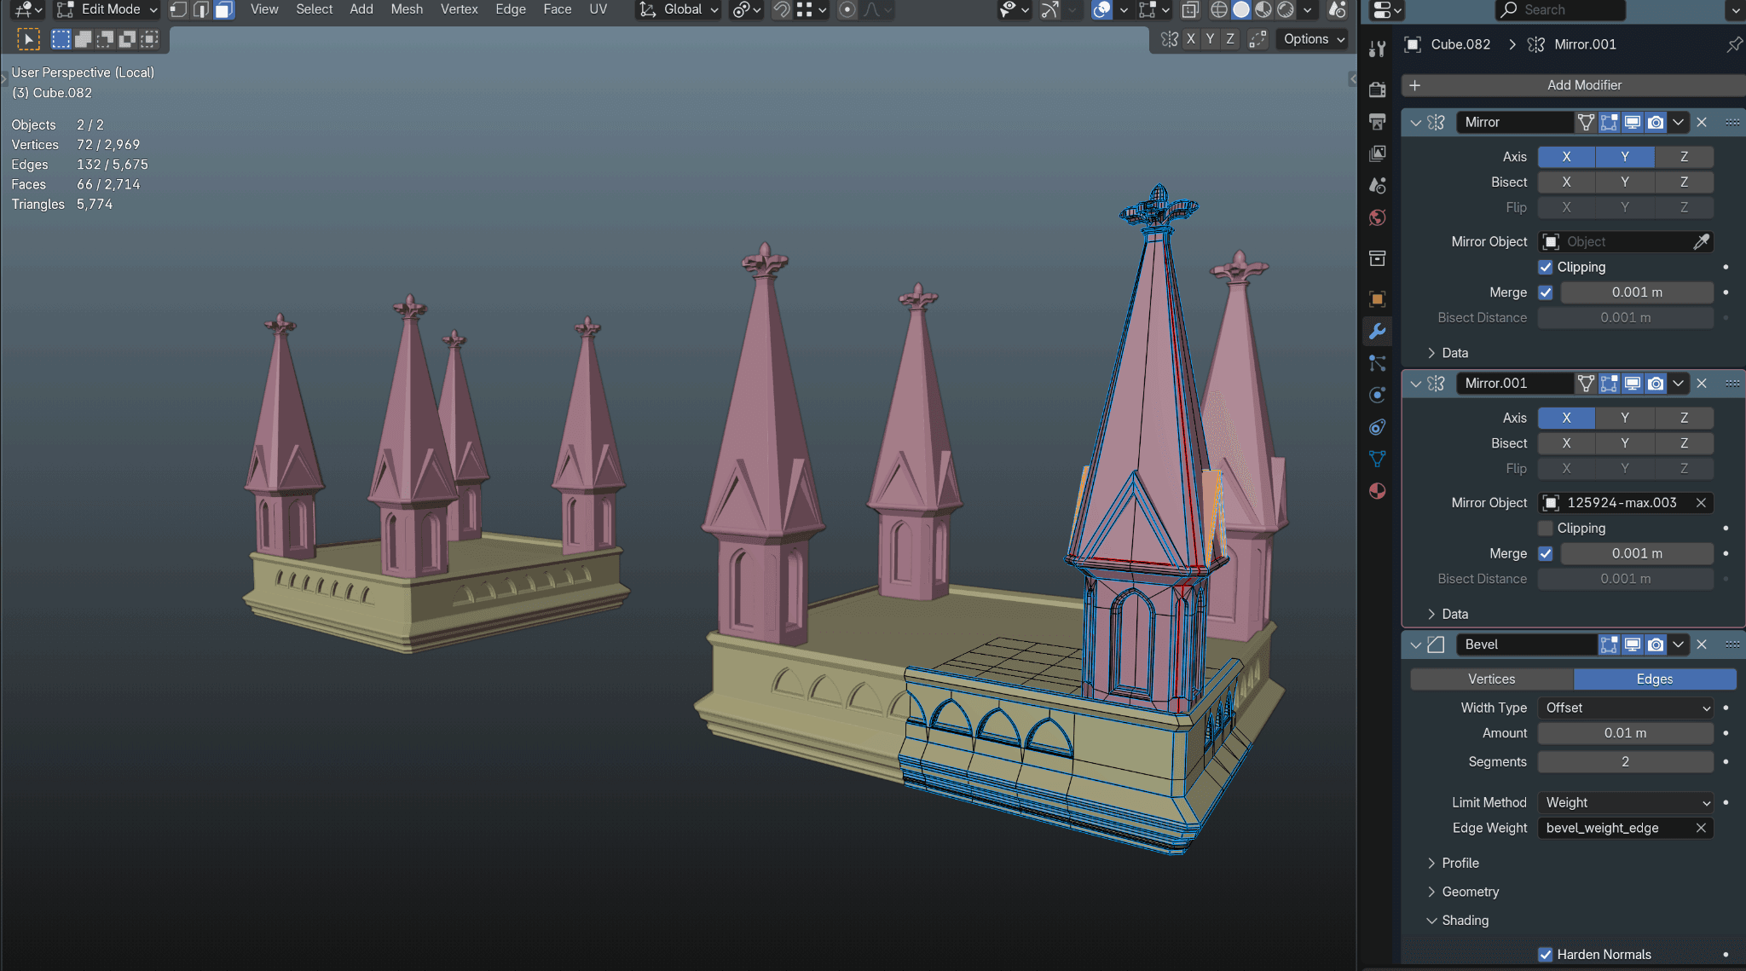1746x971 pixels.
Task: Switch to material preview shading
Action: pos(1263,9)
